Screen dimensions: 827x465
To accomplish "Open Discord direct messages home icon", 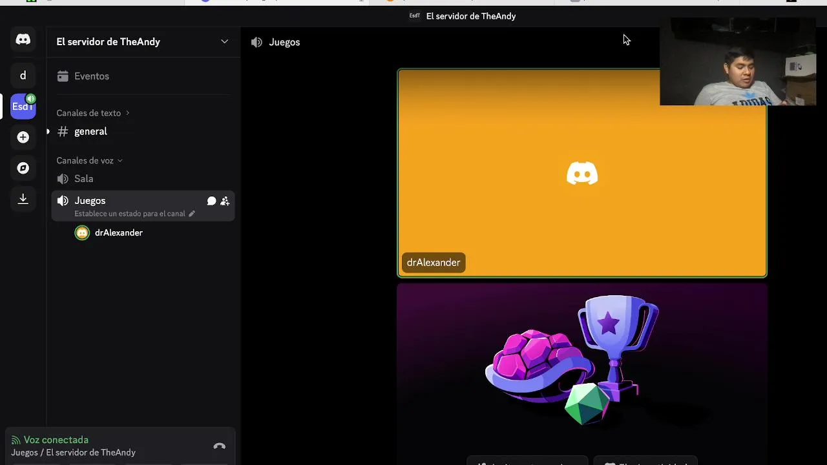I will tap(23, 39).
